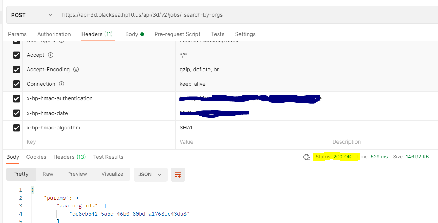The height and width of the screenshot is (223, 438).
Task: Click the info icon next to Accept-Encoding header
Action: click(76, 70)
